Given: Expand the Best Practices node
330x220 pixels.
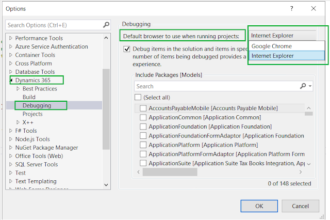Looking at the screenshot, I should click(18, 88).
